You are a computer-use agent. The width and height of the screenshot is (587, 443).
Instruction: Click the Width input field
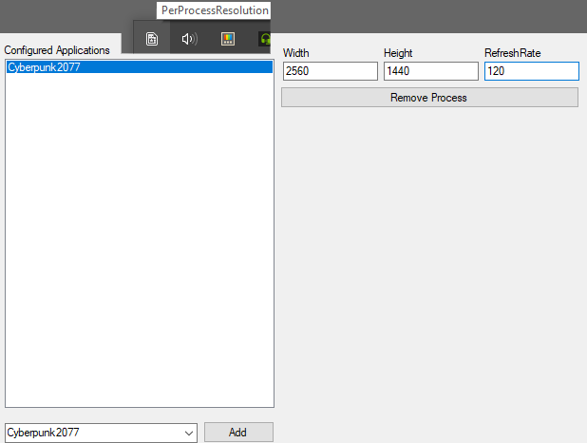point(331,71)
